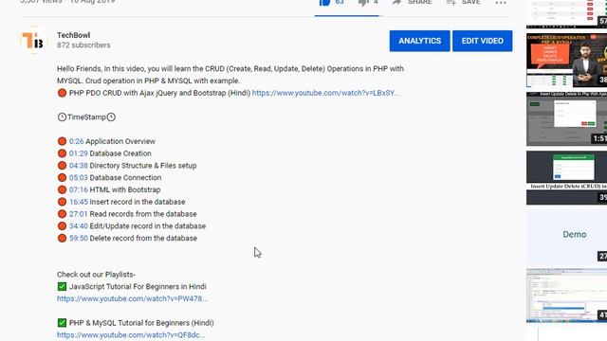
Task: Click the clock emoji after TimeStamp
Action: [x=111, y=117]
